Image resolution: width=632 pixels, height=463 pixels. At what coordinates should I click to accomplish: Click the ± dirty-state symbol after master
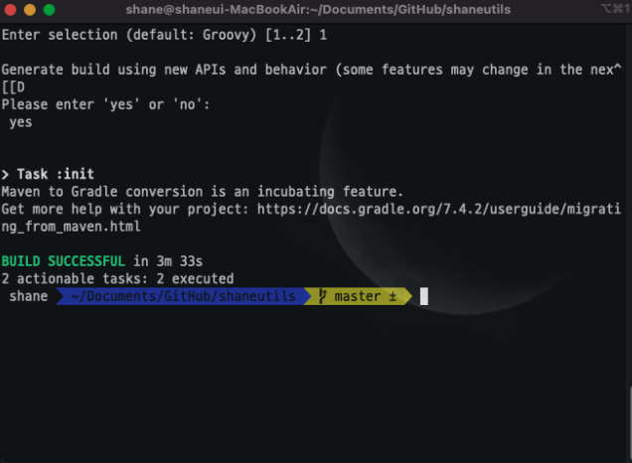[393, 296]
